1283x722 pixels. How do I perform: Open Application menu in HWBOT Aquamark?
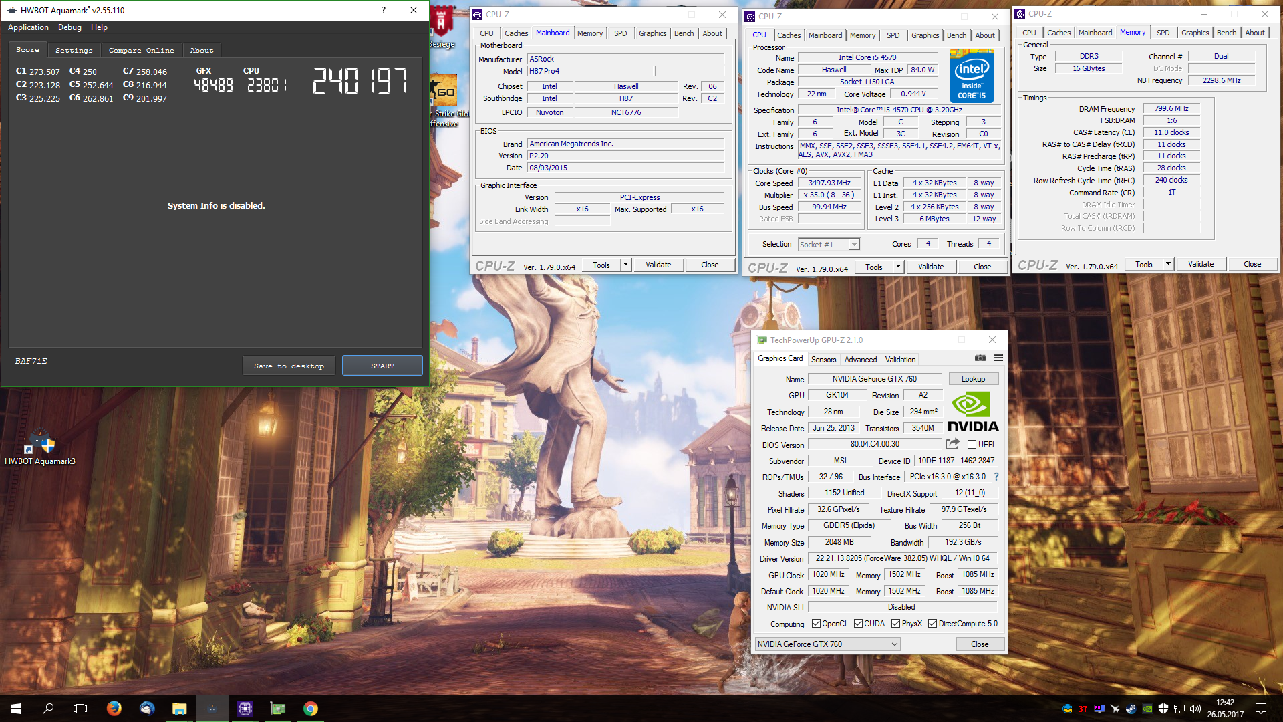tap(28, 27)
